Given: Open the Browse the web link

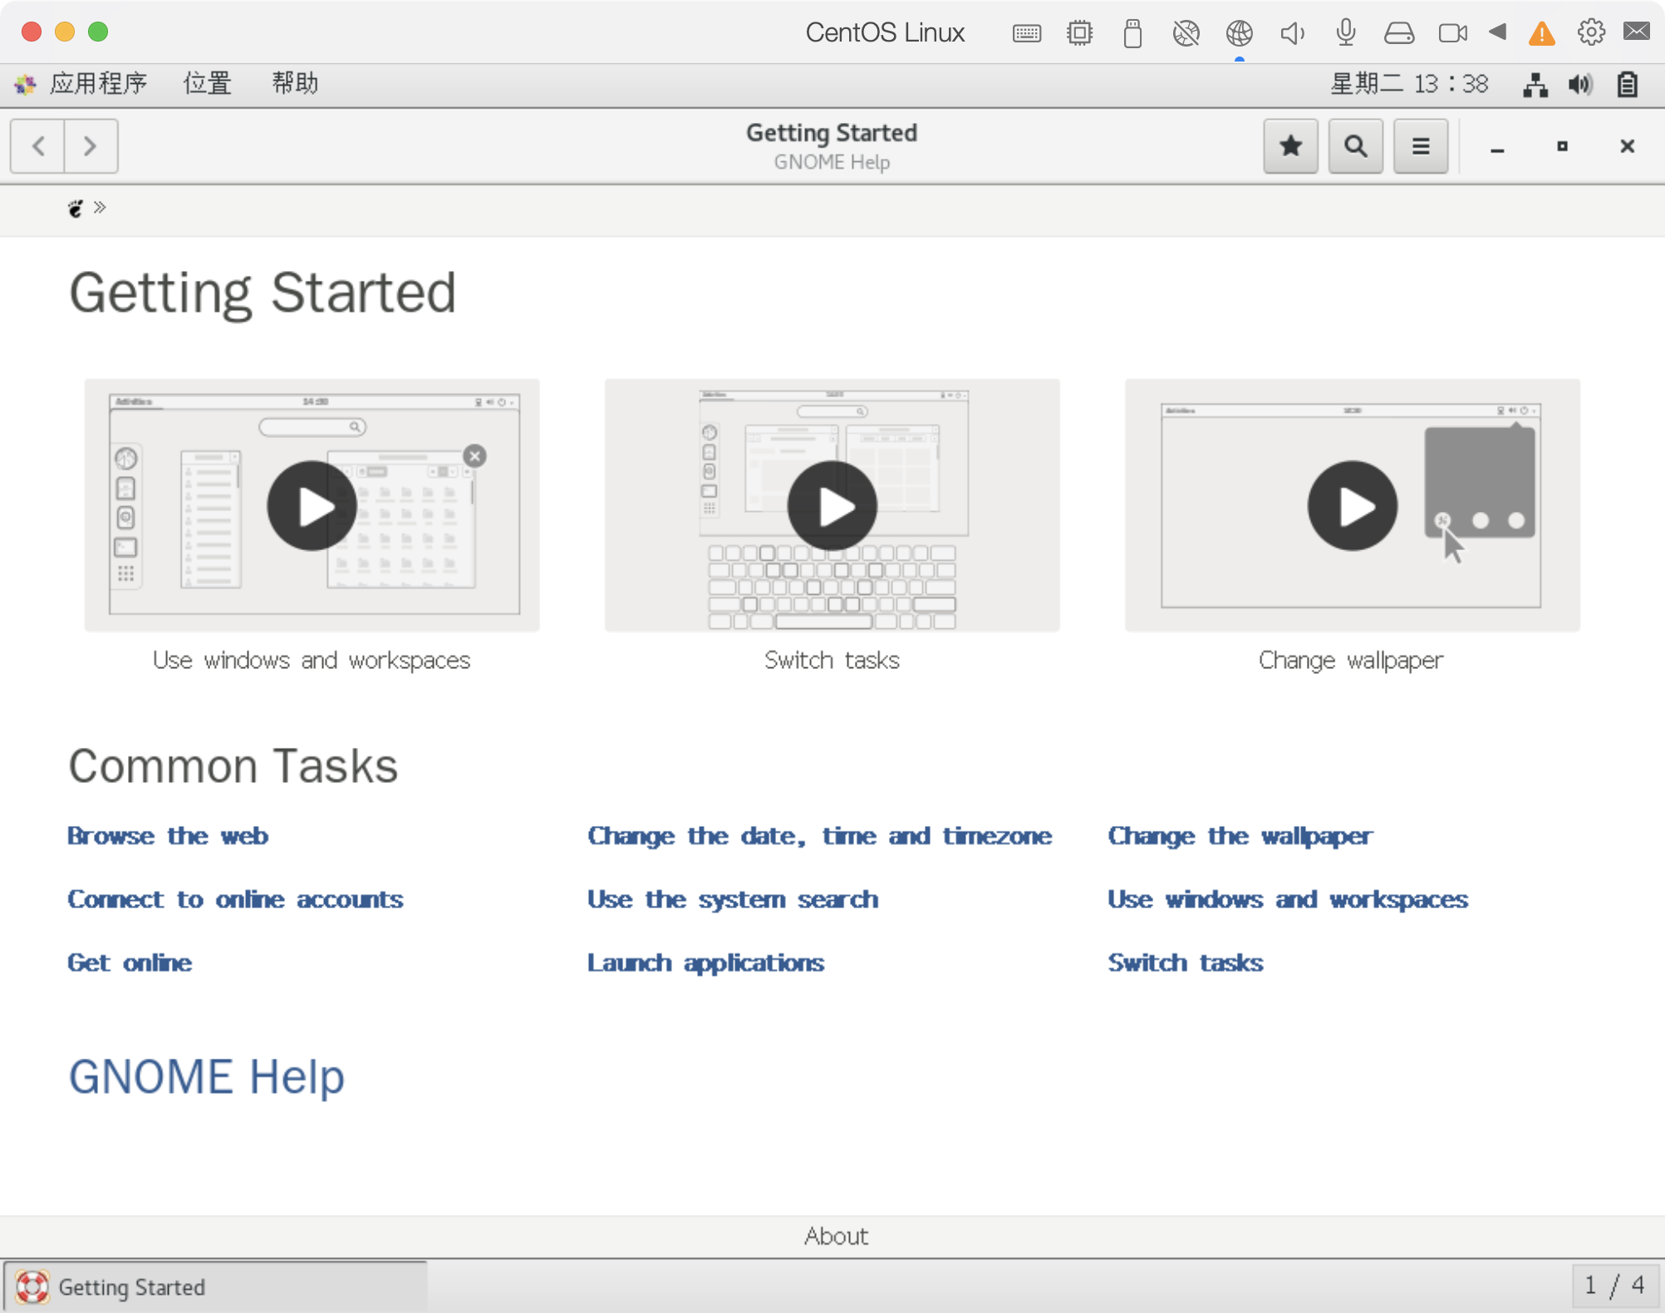Looking at the screenshot, I should 167,836.
